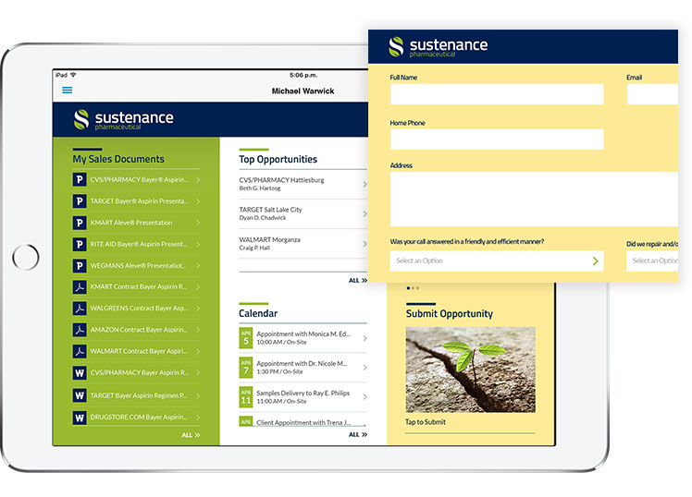Tap the PDF icon for WALMART Contract
The image size is (692, 497).
coord(80,351)
